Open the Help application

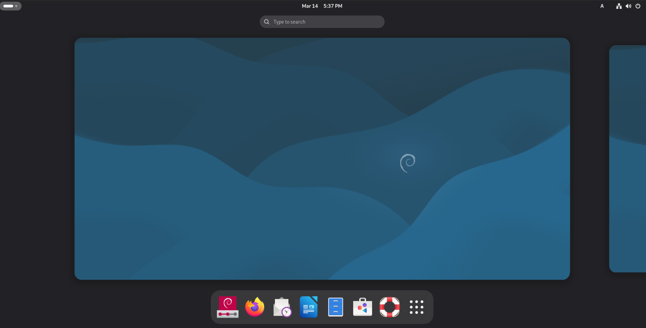[x=389, y=307]
